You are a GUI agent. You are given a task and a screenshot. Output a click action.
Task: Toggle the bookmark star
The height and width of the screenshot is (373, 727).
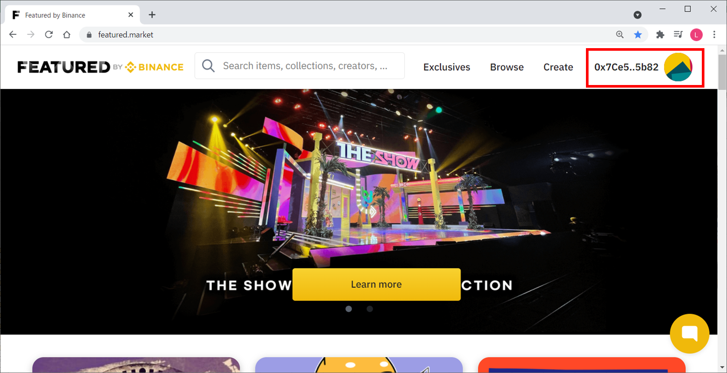(x=638, y=35)
